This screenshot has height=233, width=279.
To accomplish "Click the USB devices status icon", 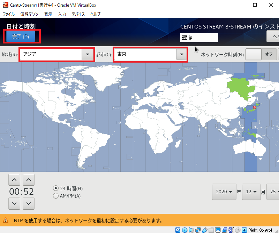I will pyautogui.click(x=204, y=230).
